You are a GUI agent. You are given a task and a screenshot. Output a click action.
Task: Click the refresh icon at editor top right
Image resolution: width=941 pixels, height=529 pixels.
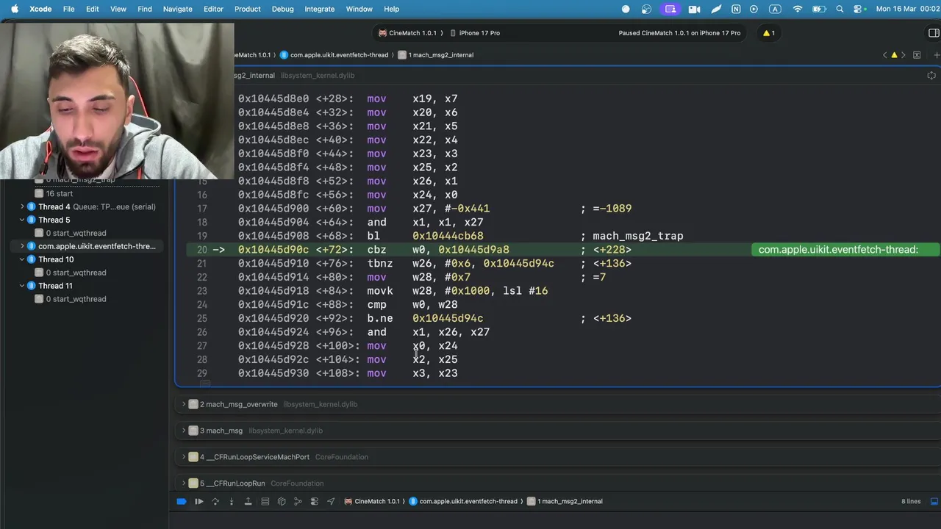(931, 76)
